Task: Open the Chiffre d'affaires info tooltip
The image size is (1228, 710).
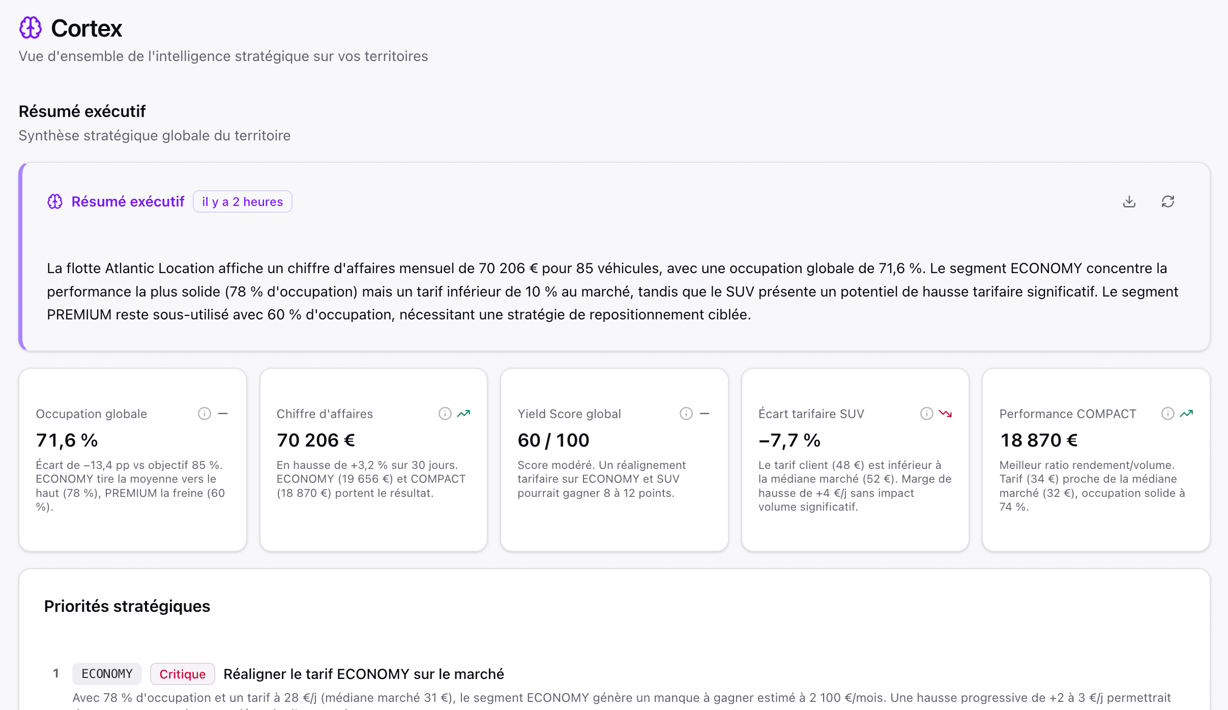Action: tap(445, 413)
